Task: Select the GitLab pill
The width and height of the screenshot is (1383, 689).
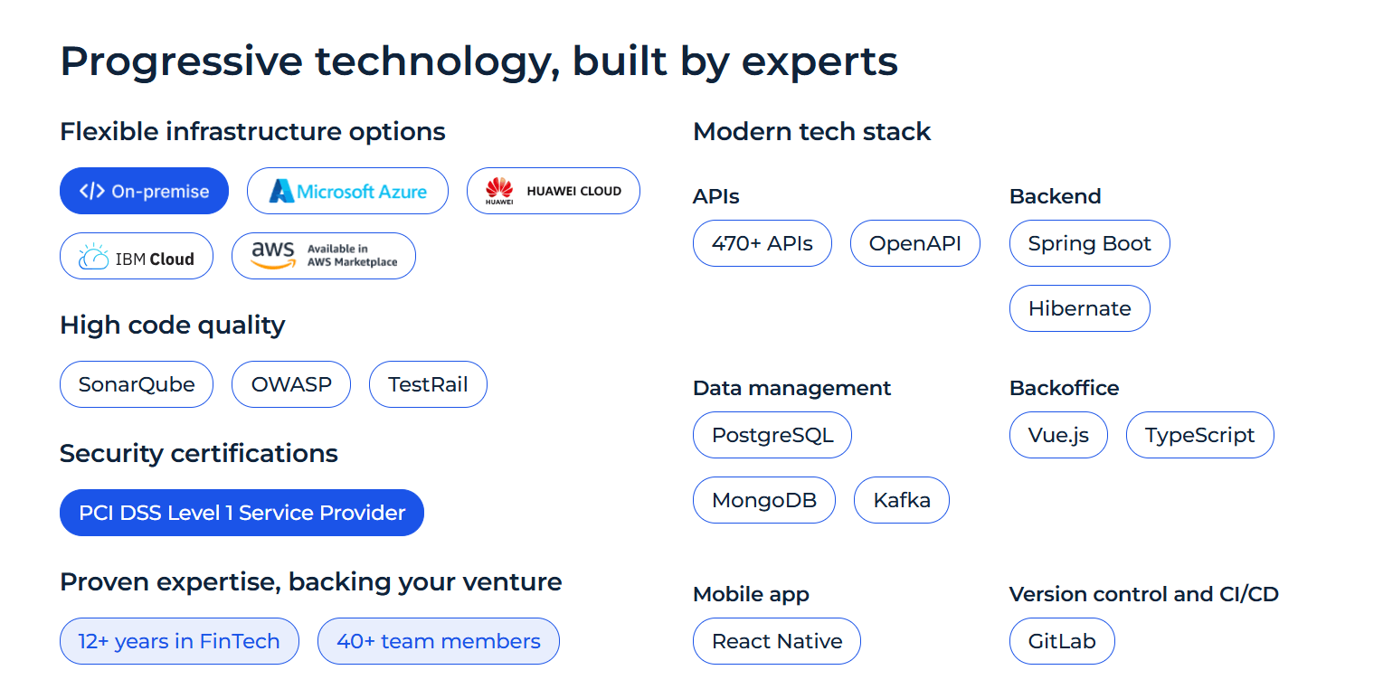Action: coord(1062,641)
